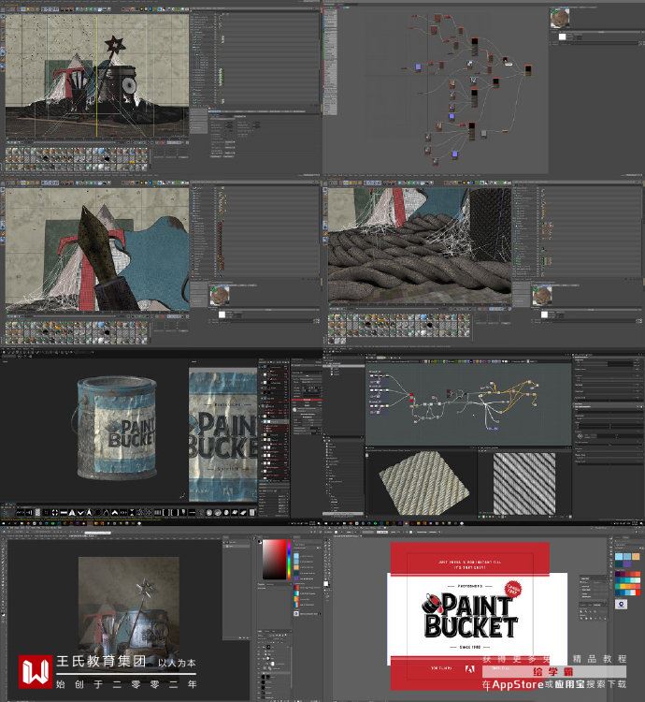Screen dimensions: 645x702
Task: Click woven fabric preview in Substance Designer 3D view
Action: [x=424, y=482]
